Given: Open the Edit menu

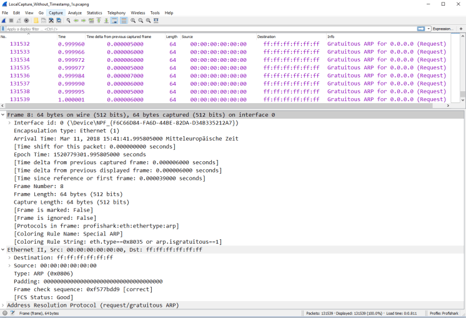Looking at the screenshot, I should point(16,12).
